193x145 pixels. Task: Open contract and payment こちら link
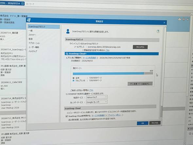point(91,90)
